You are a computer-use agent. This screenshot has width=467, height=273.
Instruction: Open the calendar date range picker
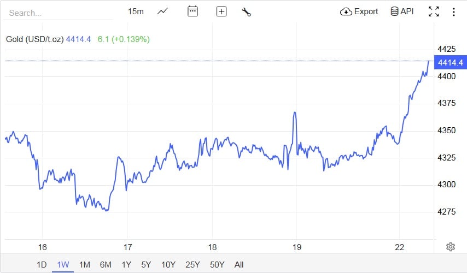point(192,11)
